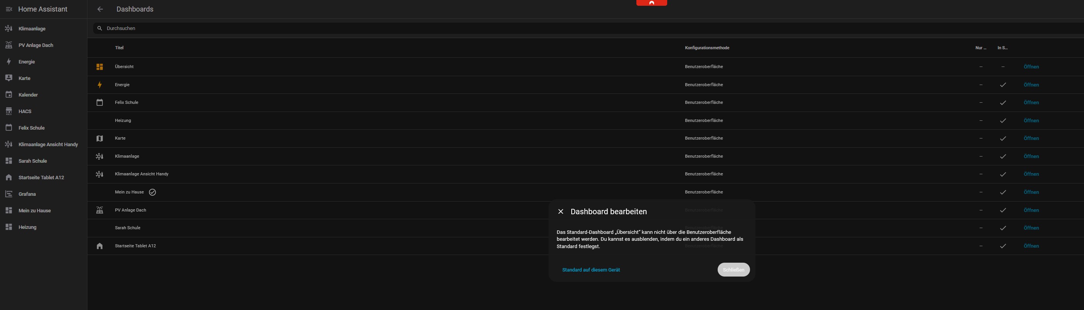
Task: Click Öffnen link for Energie dashboard
Action: [x=1031, y=85]
